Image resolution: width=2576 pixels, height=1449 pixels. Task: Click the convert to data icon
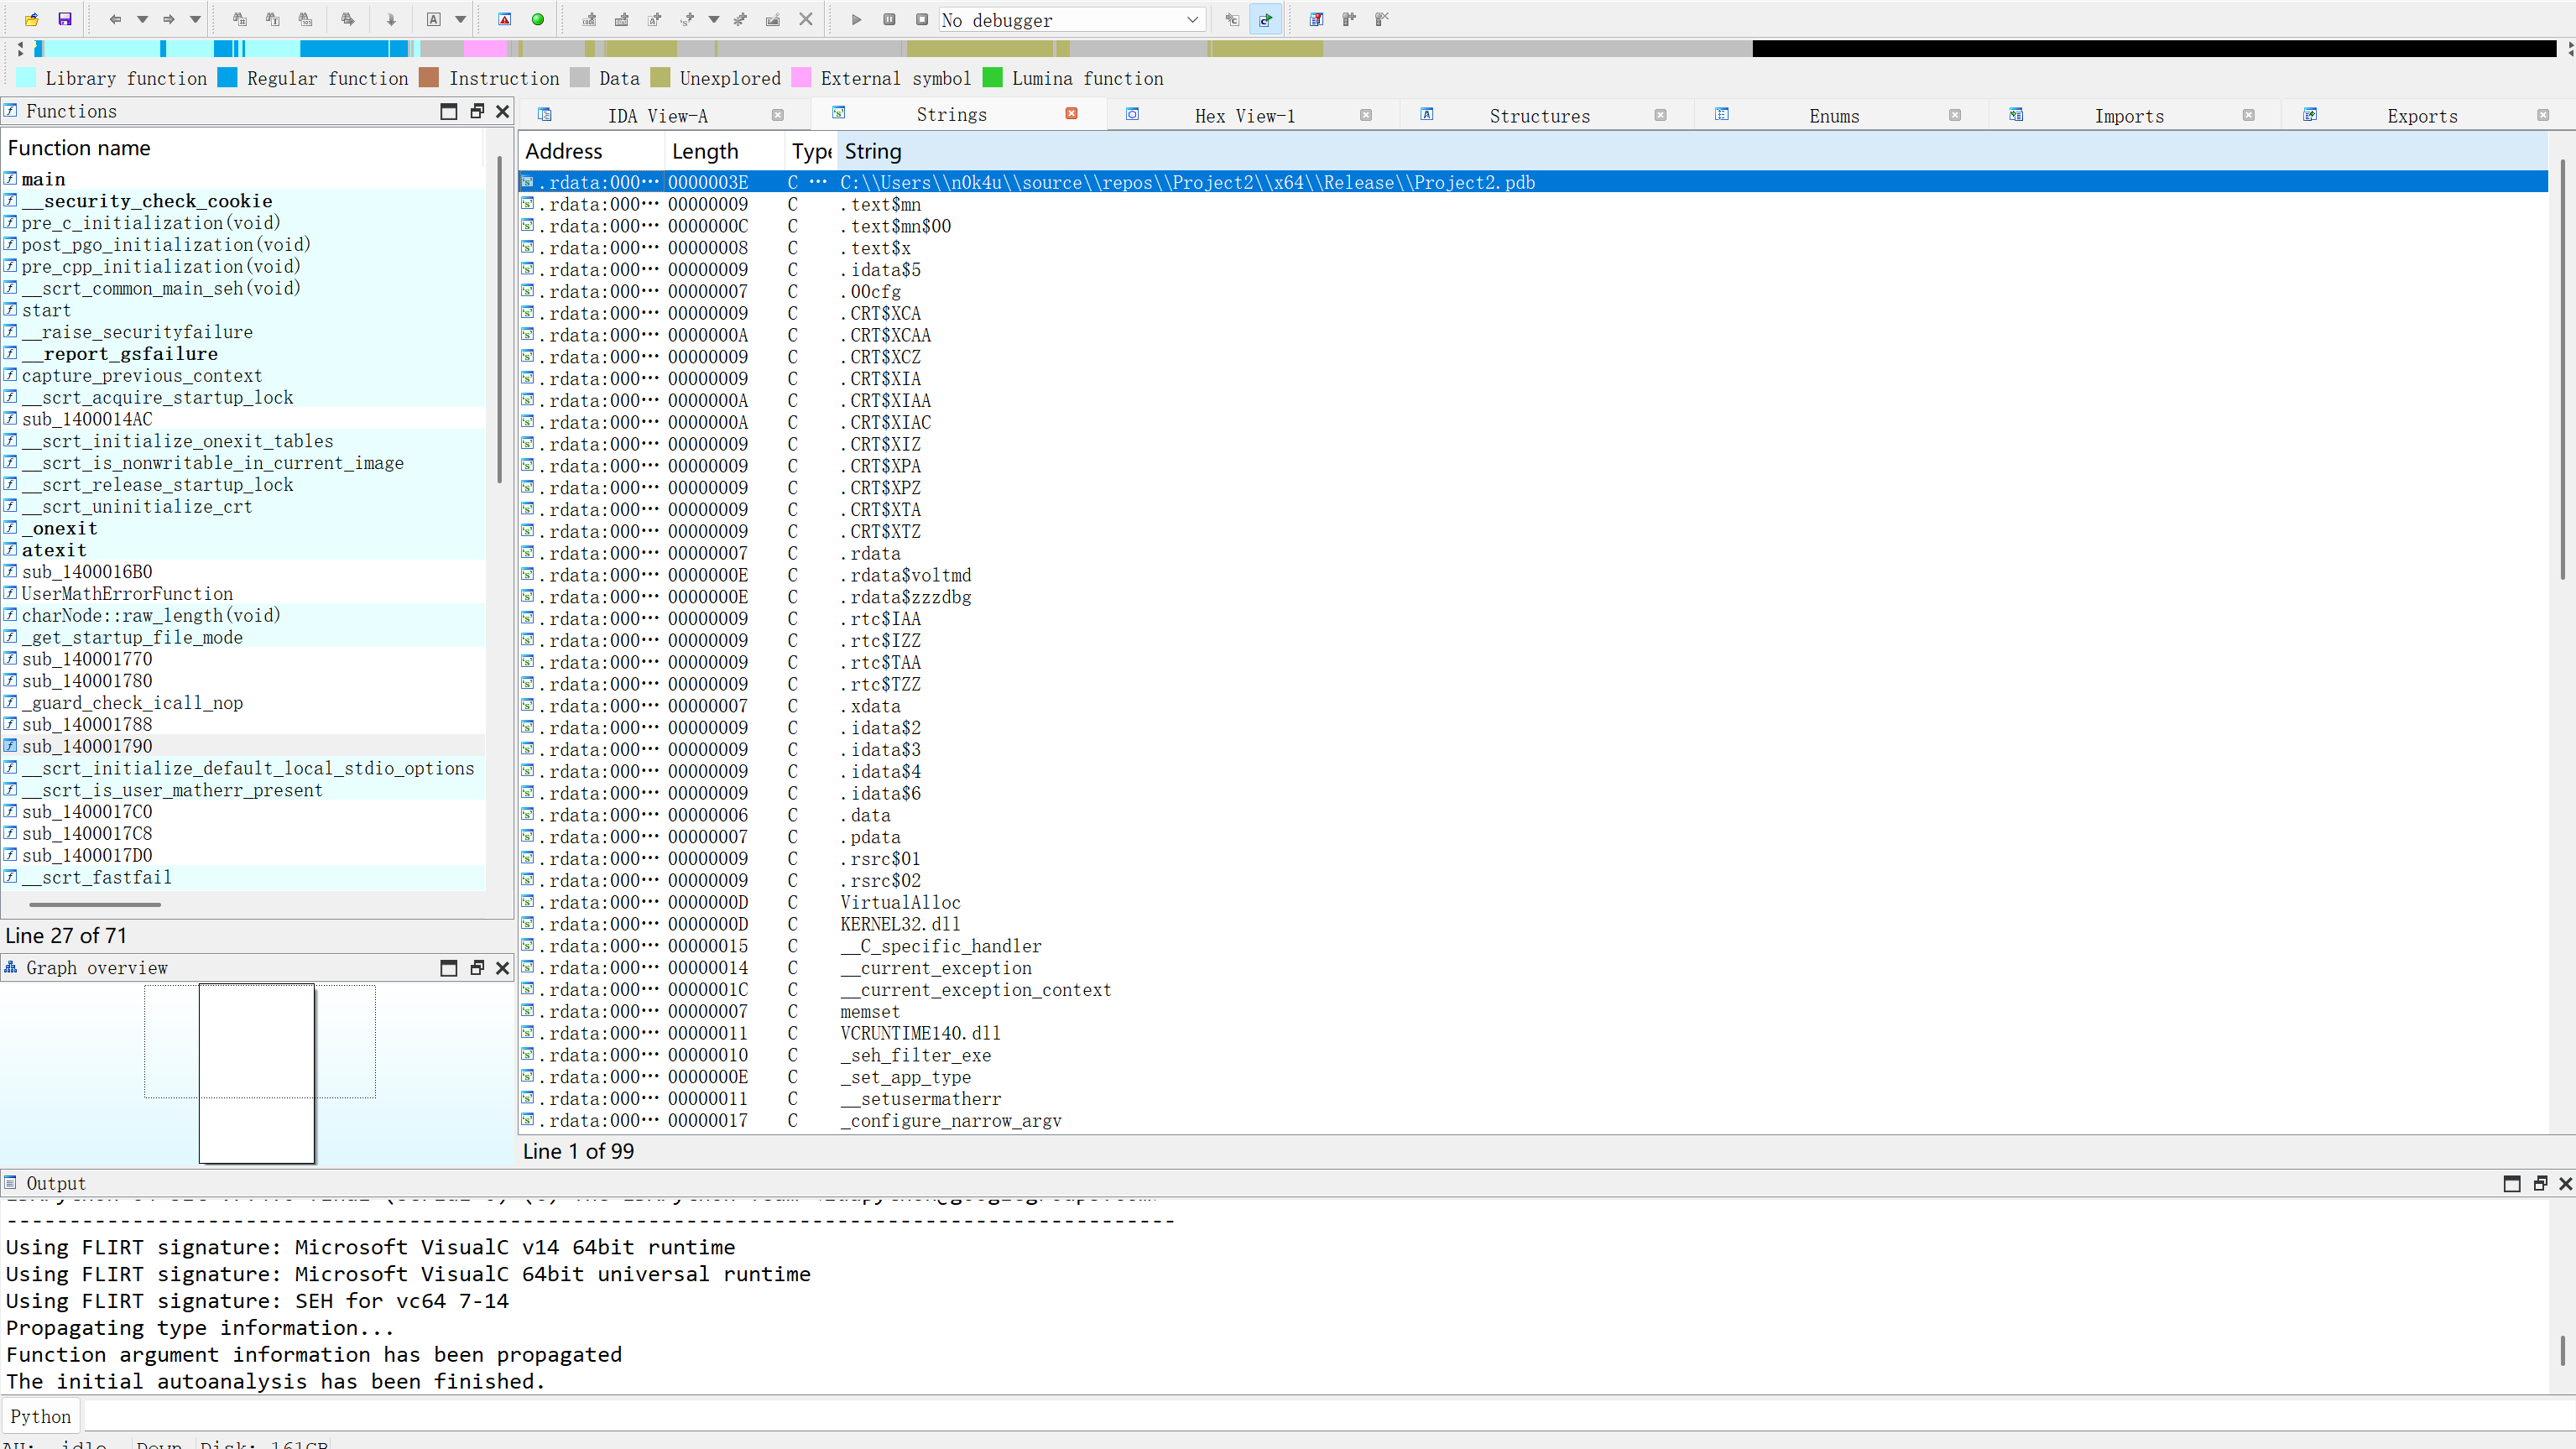point(622,19)
